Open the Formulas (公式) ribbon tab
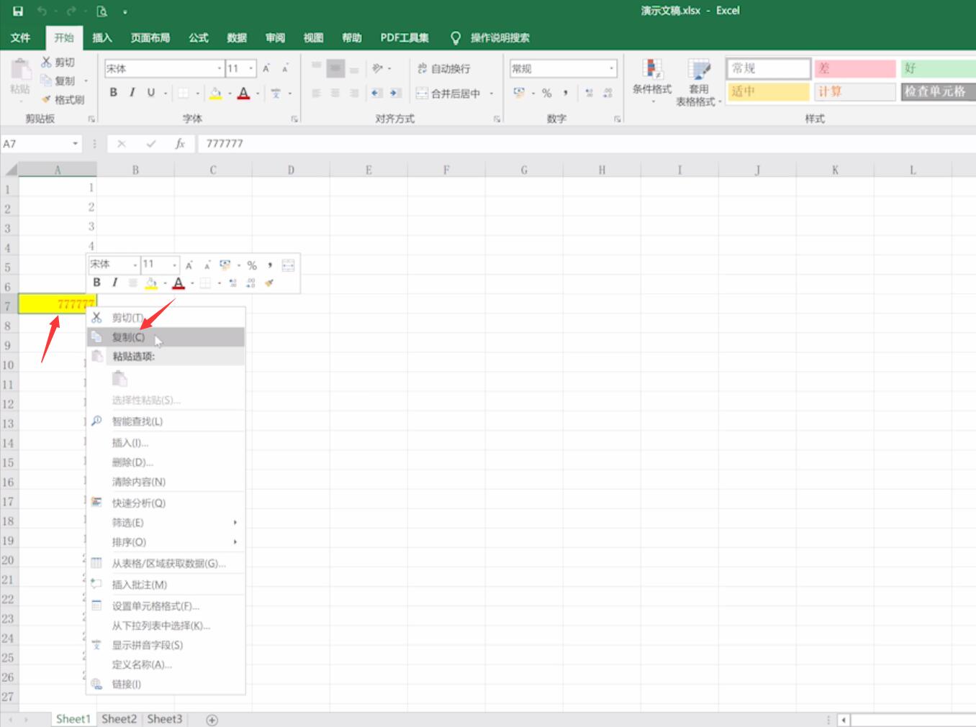 click(x=199, y=37)
